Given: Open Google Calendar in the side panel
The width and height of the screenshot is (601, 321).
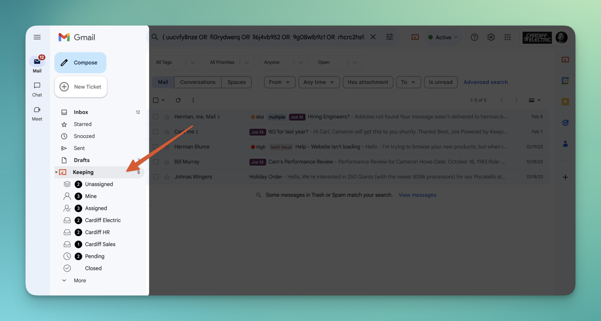Looking at the screenshot, I should tap(565, 80).
